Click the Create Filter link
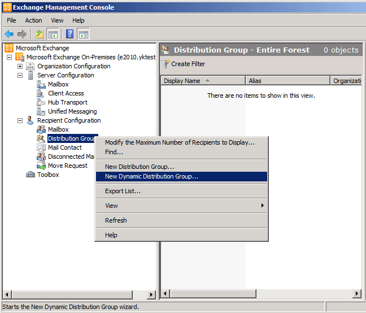Viewport: 366px width, 313px height. tap(188, 64)
